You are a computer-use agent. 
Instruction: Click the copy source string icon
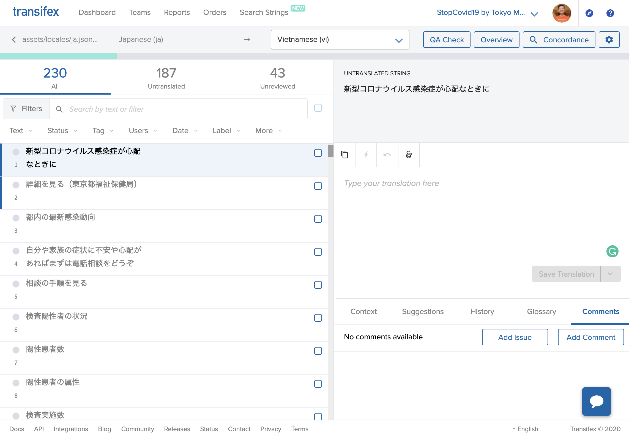[344, 155]
